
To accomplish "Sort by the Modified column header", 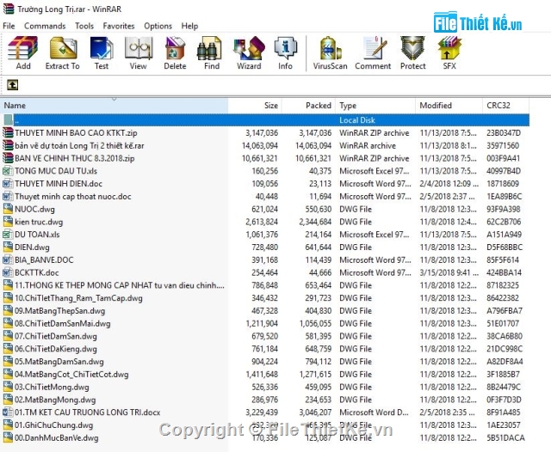I will pyautogui.click(x=449, y=106).
